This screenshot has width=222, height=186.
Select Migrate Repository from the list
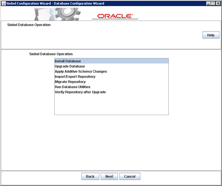coord(111,82)
